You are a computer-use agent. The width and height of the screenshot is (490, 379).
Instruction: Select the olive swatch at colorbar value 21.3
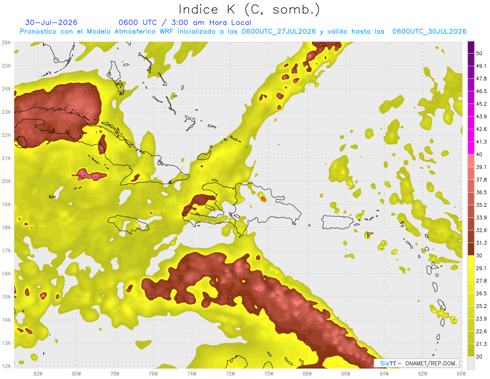point(471,350)
